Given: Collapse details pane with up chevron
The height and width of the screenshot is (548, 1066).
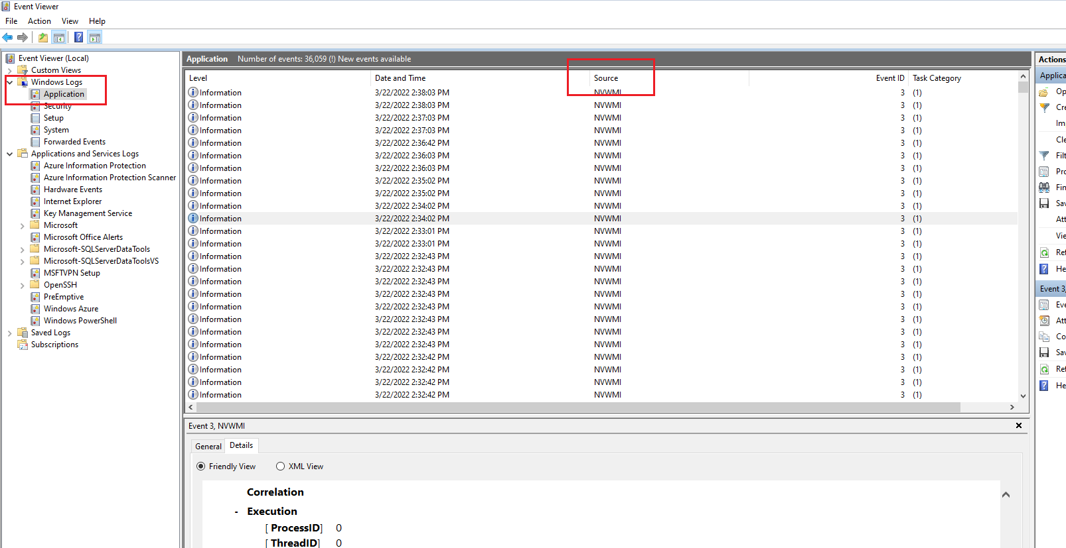Looking at the screenshot, I should click(x=1006, y=494).
